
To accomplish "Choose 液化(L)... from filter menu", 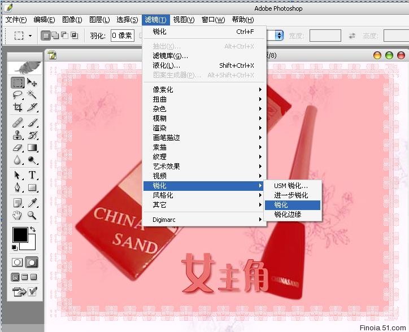I will [203, 65].
